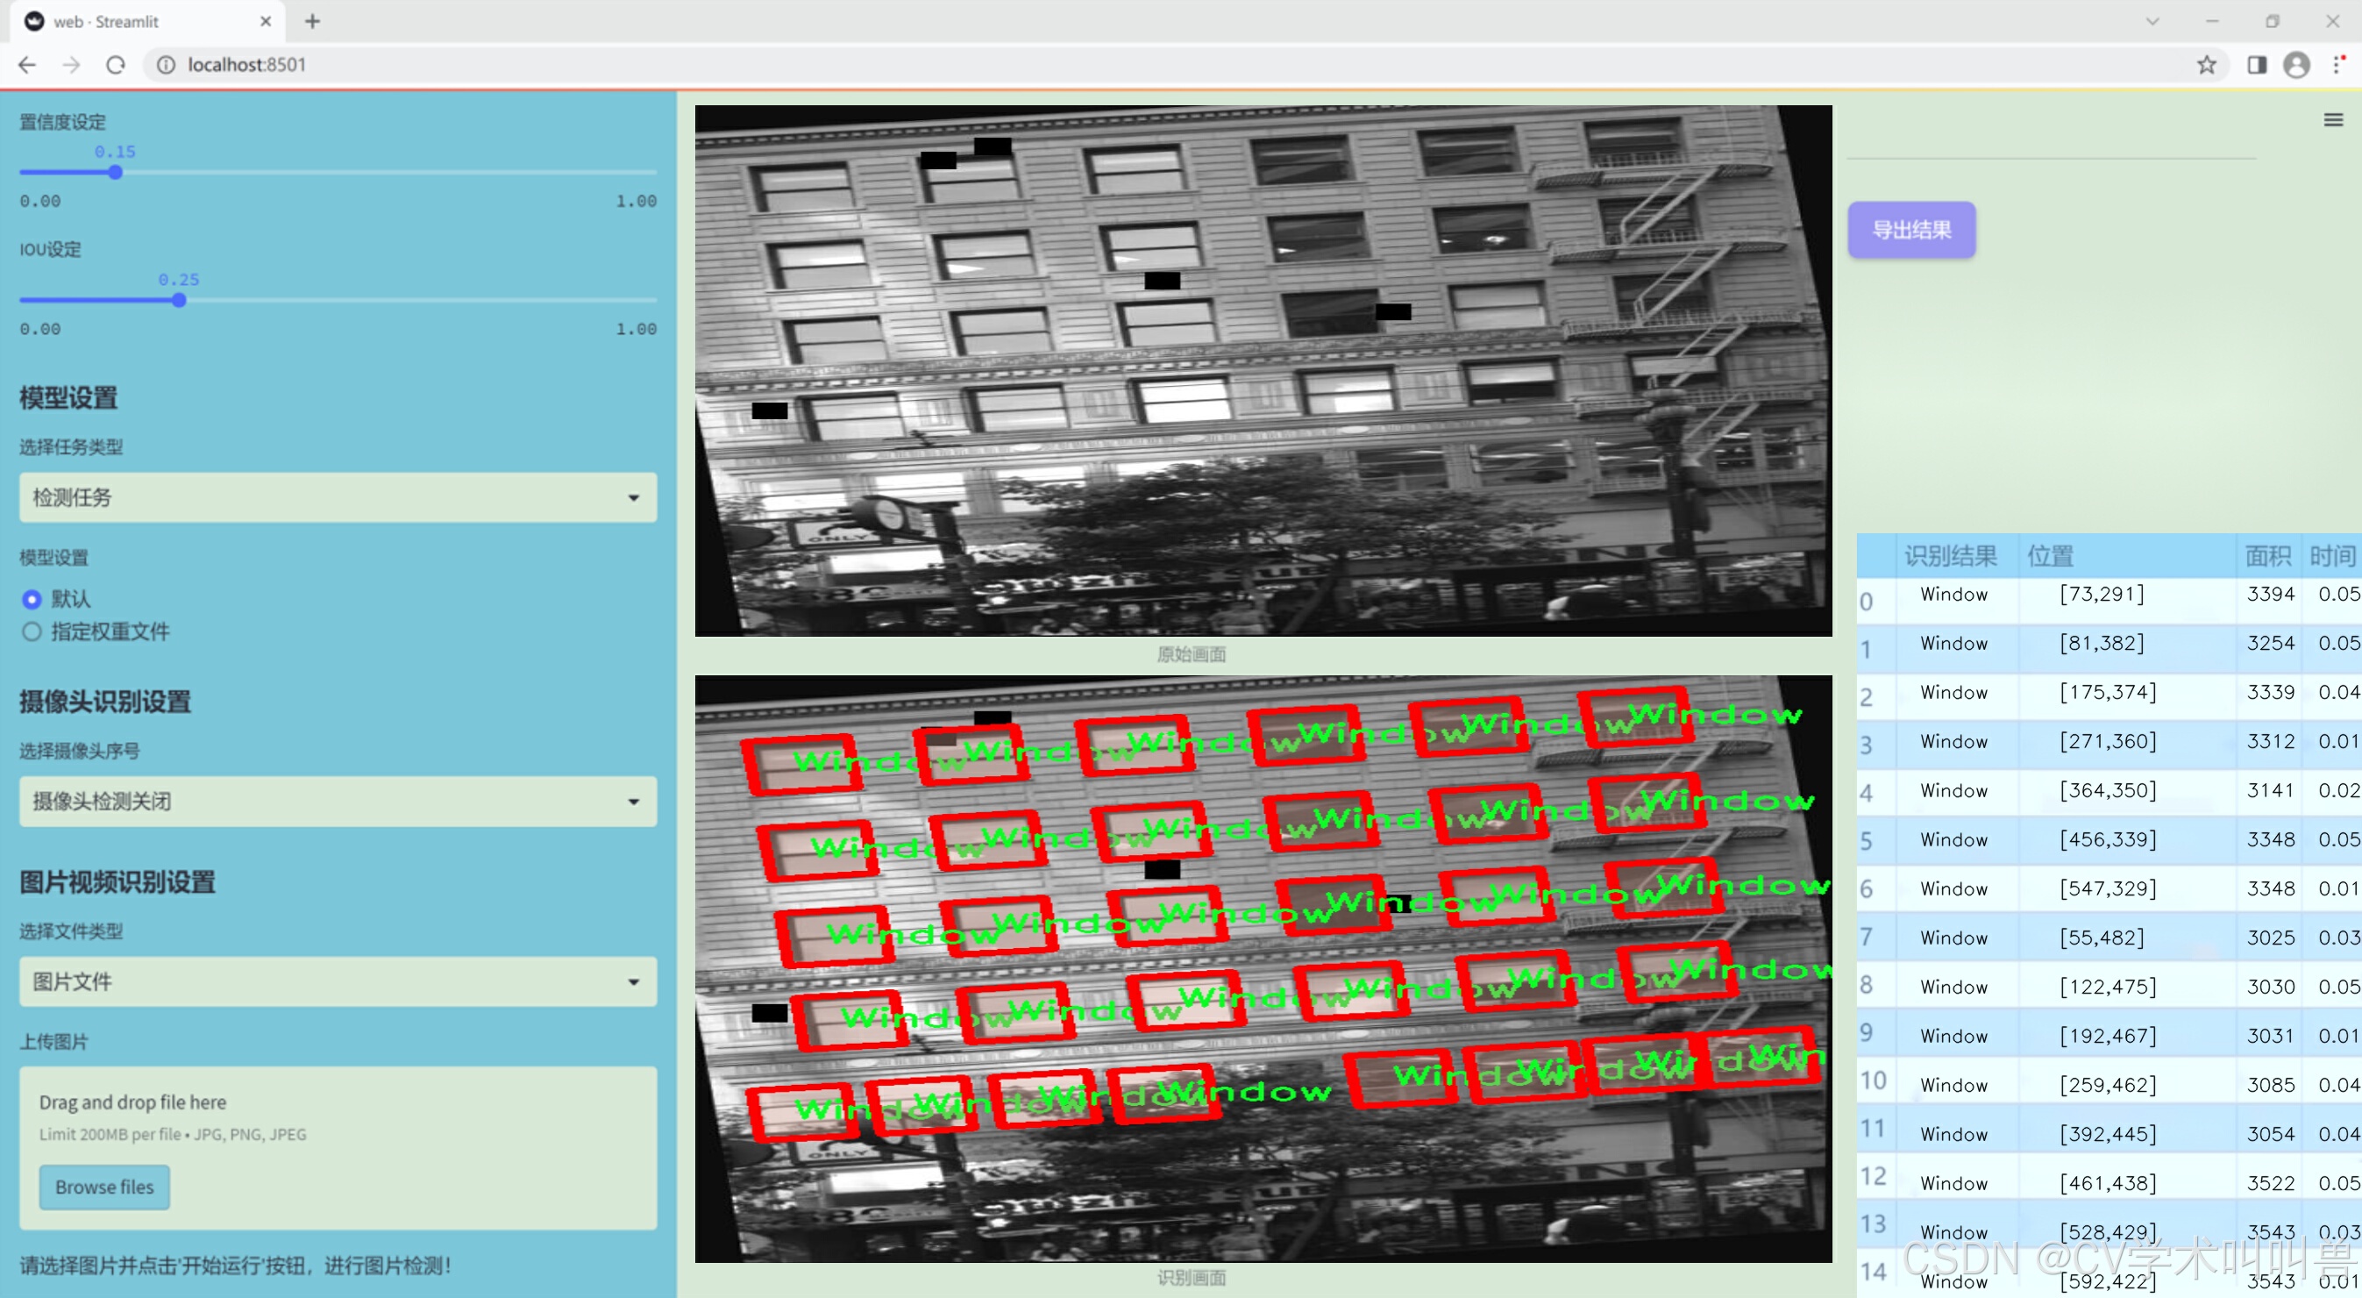Image resolution: width=2362 pixels, height=1298 pixels.
Task: Open the browser profile avatar
Action: [2296, 65]
